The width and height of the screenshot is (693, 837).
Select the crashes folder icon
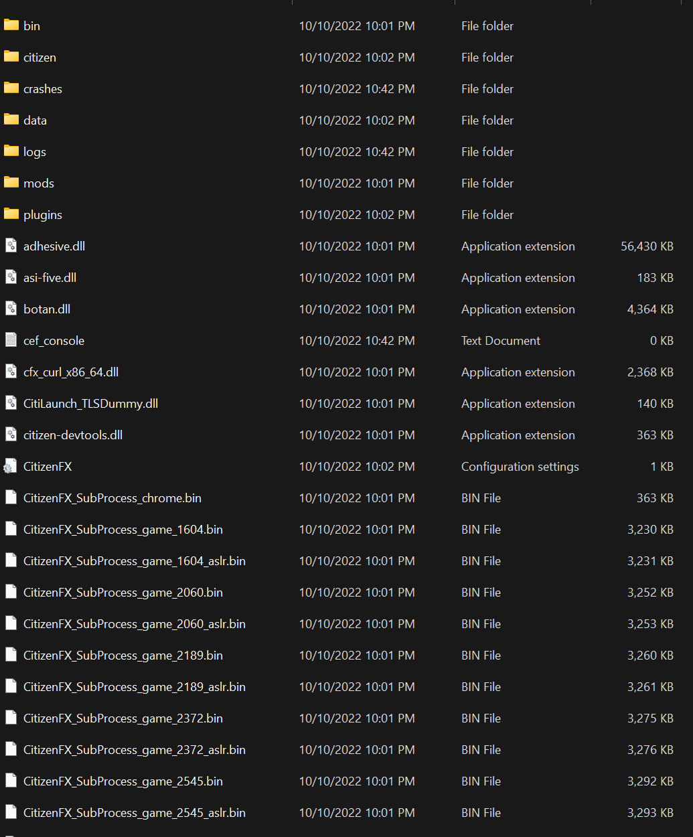(x=11, y=88)
